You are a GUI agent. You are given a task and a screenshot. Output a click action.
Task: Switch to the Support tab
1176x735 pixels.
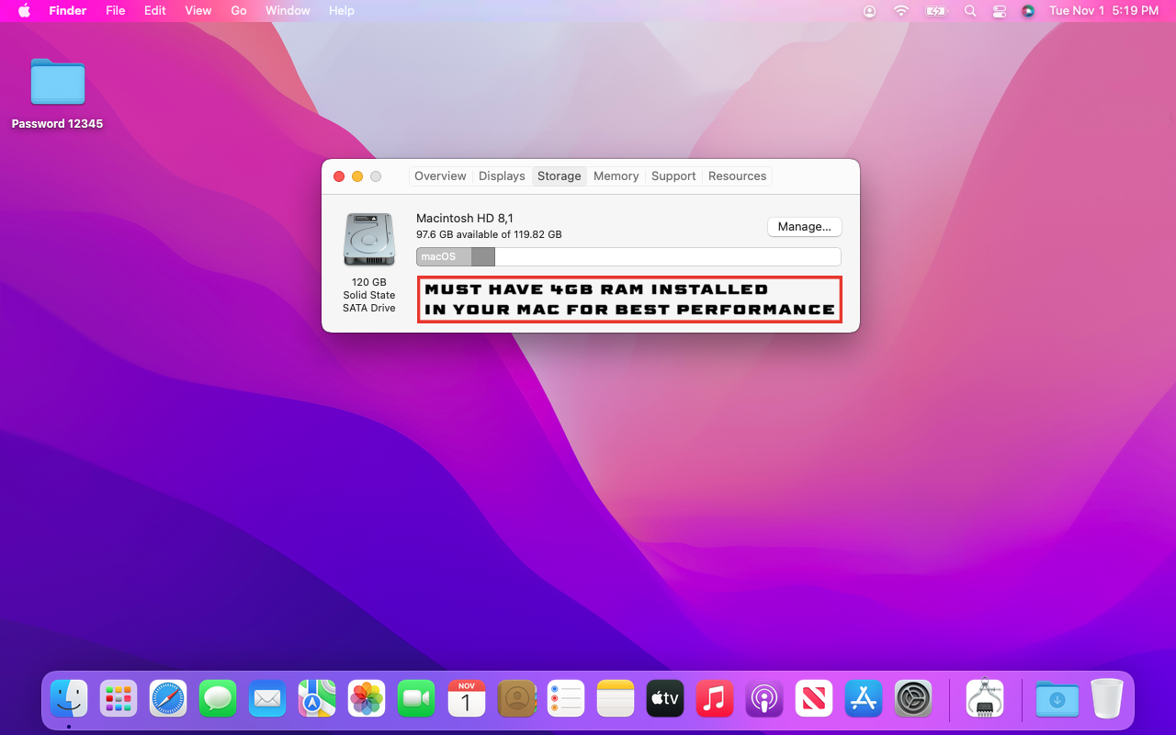coord(673,175)
